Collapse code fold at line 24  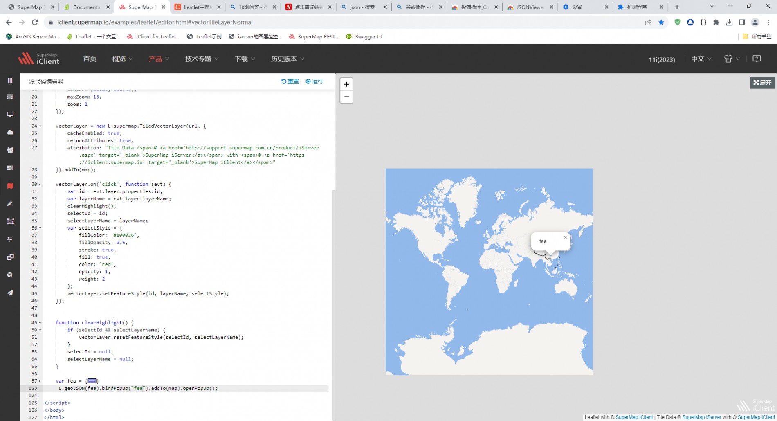[40, 126]
